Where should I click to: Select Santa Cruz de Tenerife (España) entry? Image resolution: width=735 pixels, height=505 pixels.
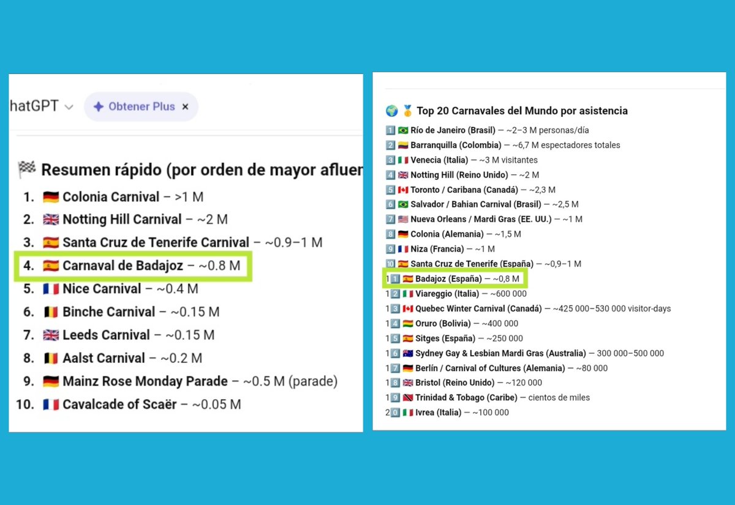[x=496, y=264]
